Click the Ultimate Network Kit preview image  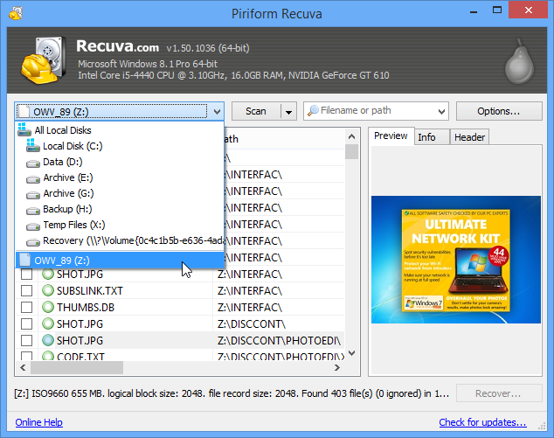[x=456, y=260]
